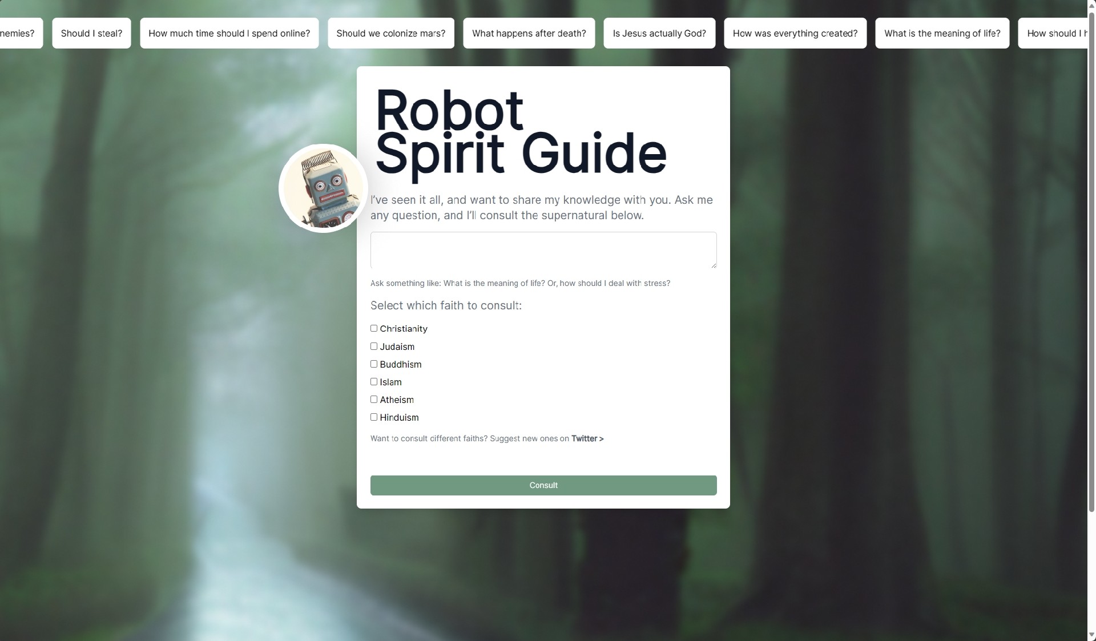
Task: Check the Christianity checkbox
Action: (x=374, y=328)
